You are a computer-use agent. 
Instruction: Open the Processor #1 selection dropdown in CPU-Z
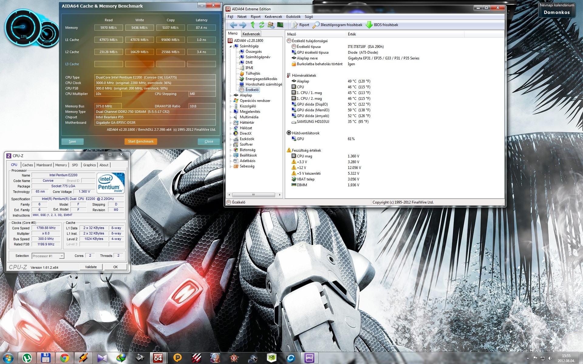coord(48,256)
